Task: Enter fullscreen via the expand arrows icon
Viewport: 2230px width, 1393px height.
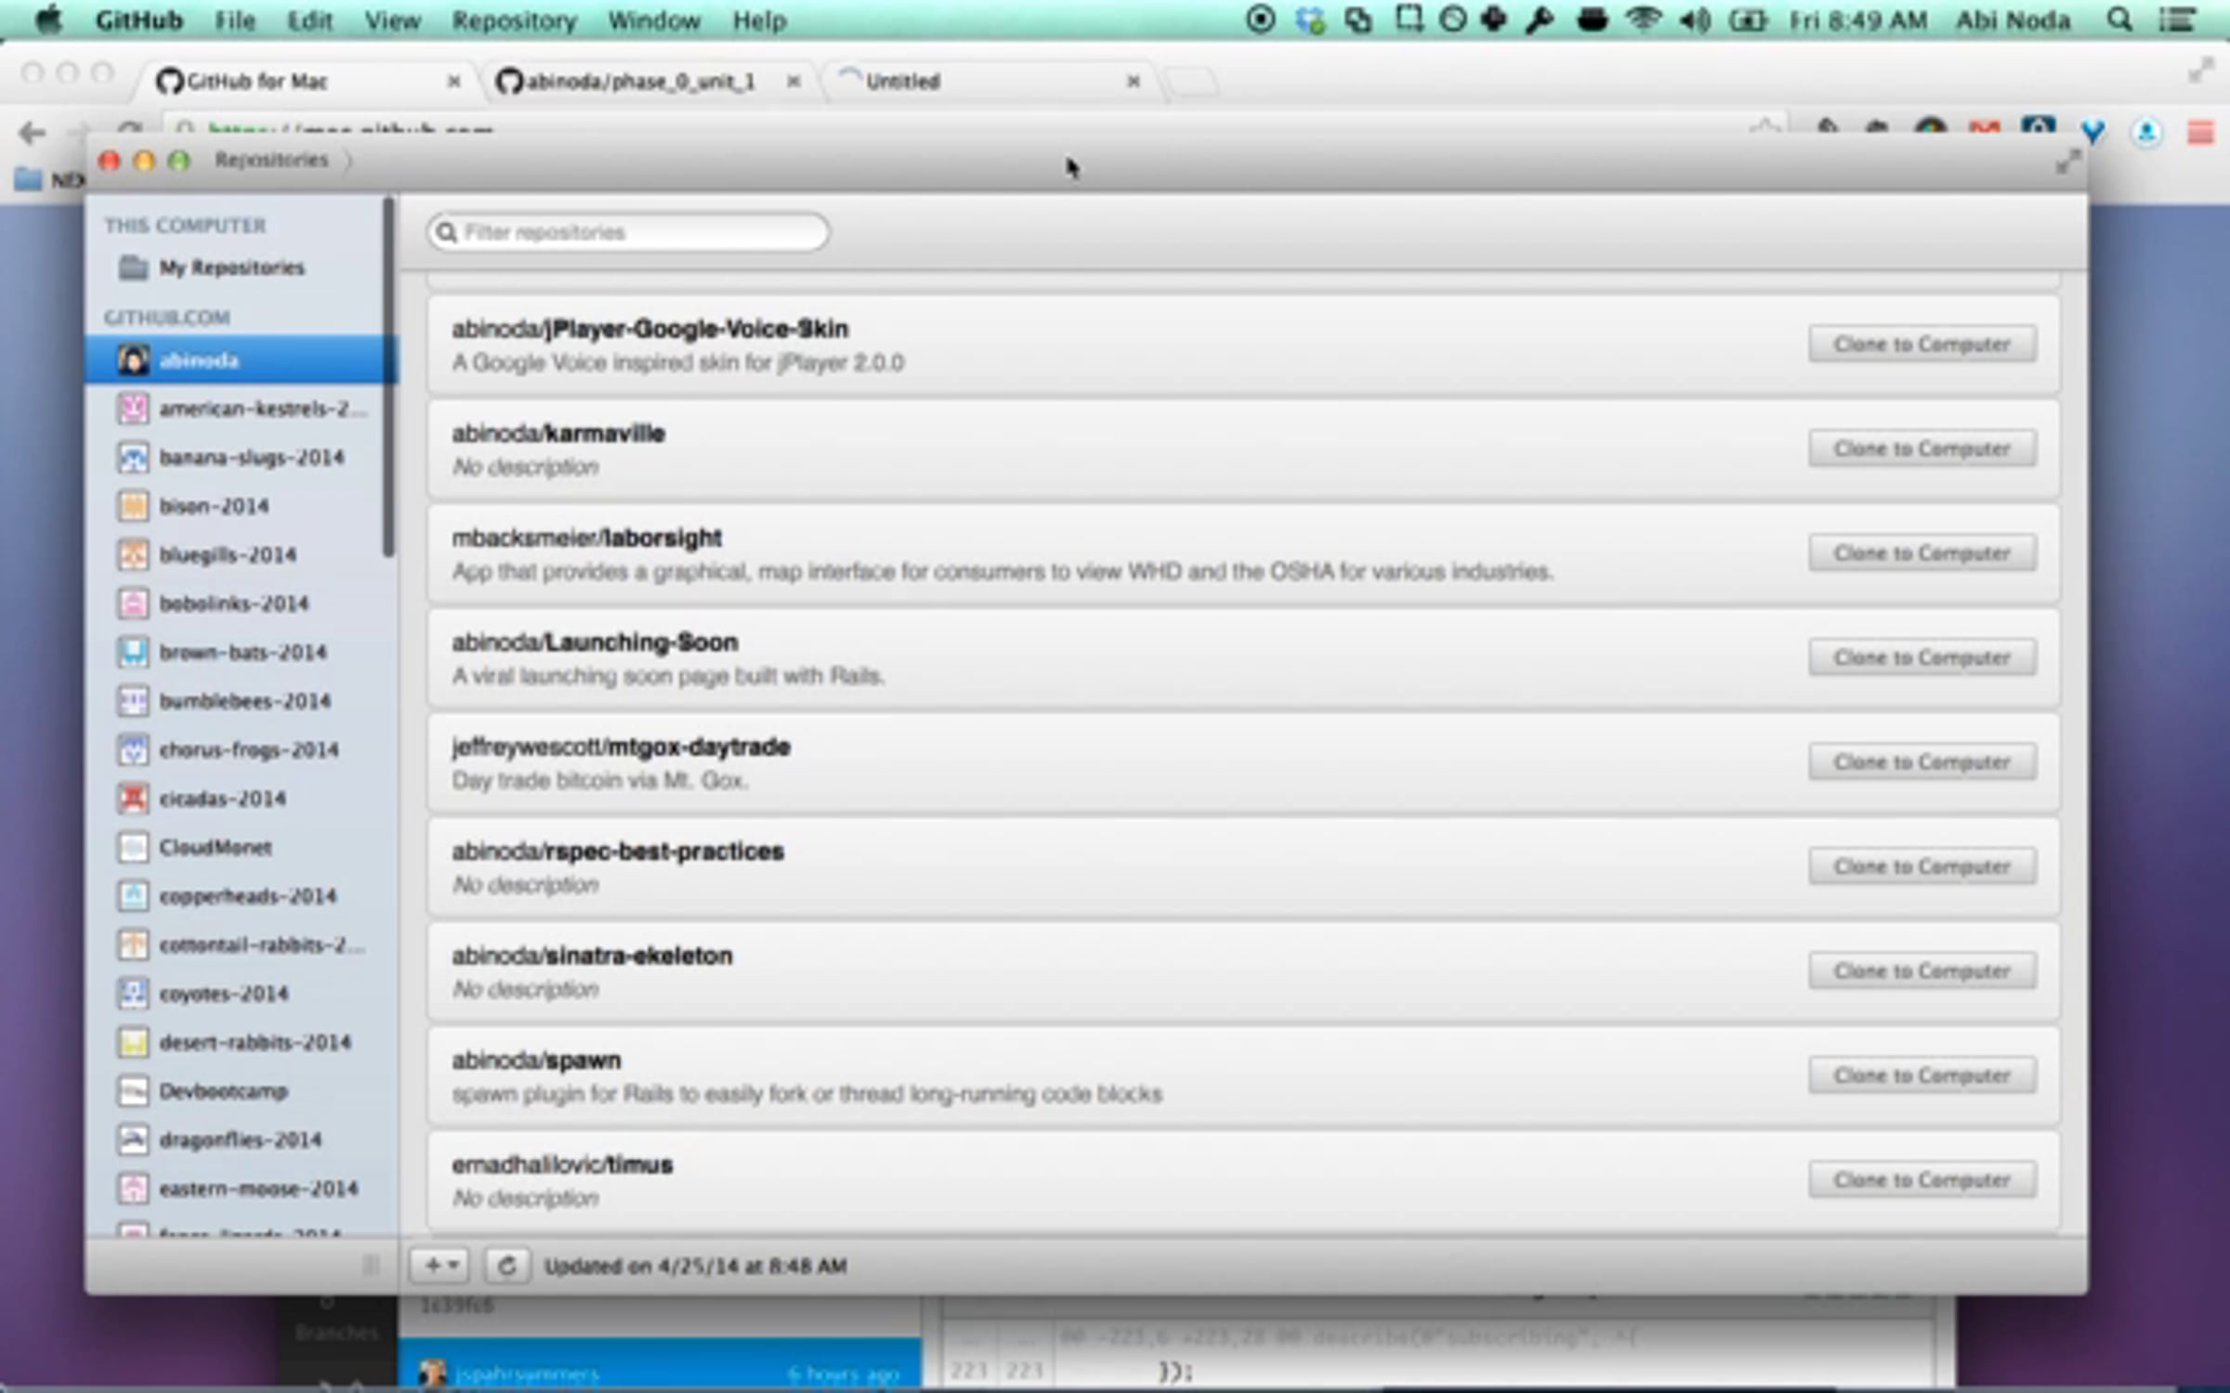Action: coord(2067,163)
